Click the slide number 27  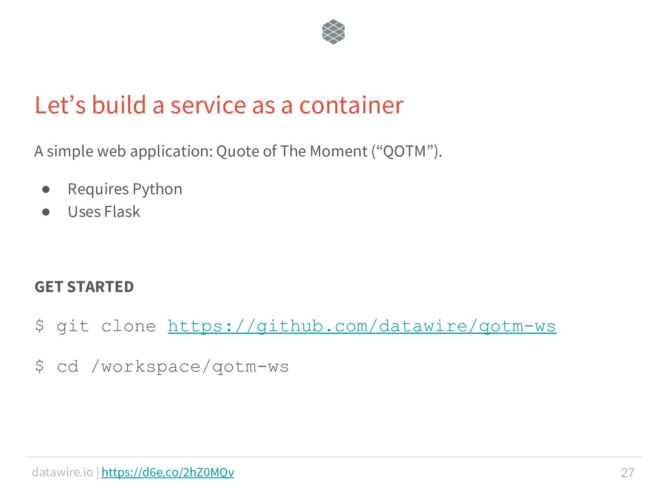[627, 472]
